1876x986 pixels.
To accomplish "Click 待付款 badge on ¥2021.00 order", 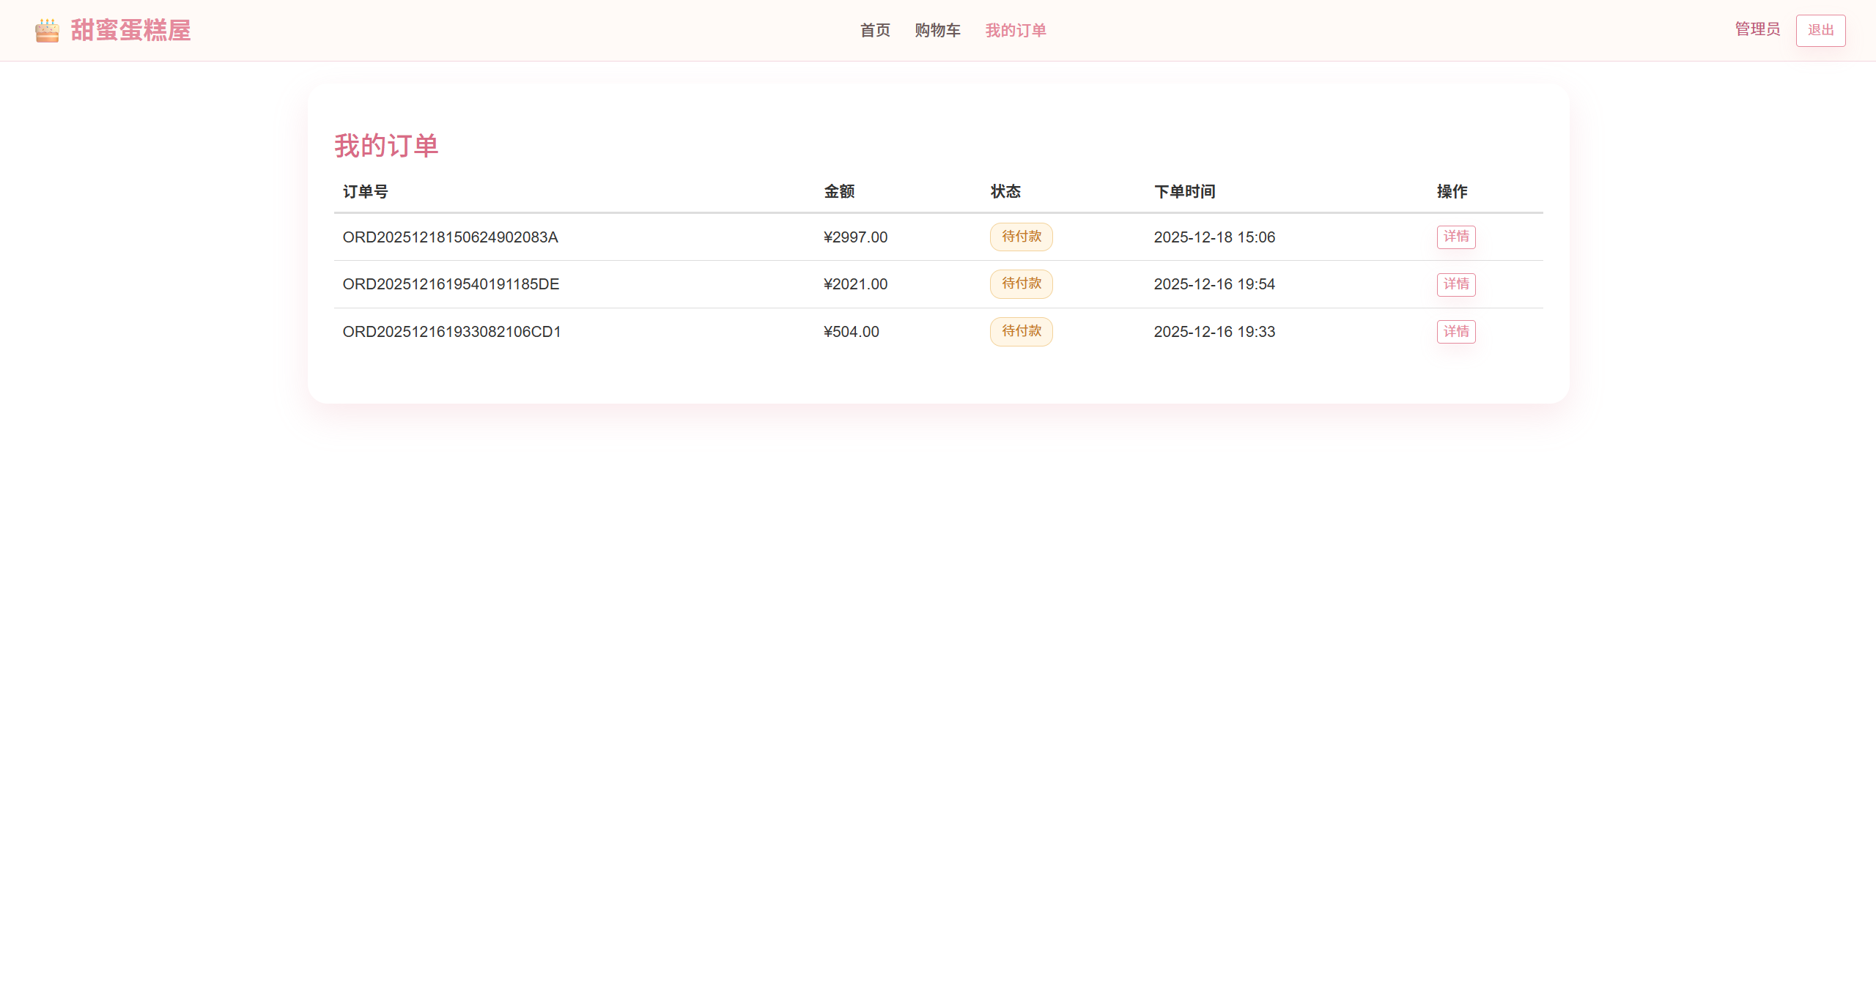I will point(1021,284).
